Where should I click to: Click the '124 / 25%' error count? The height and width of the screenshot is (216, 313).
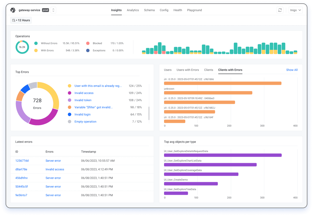click(x=135, y=86)
